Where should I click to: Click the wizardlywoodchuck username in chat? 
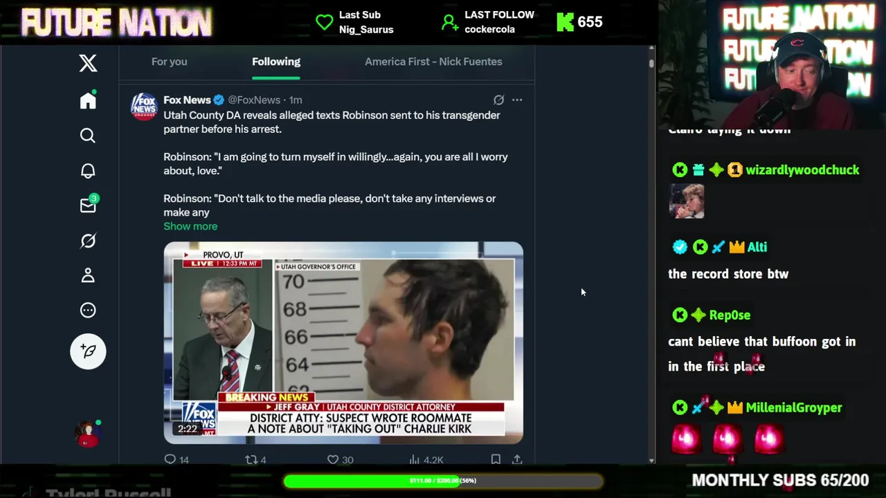(x=802, y=170)
